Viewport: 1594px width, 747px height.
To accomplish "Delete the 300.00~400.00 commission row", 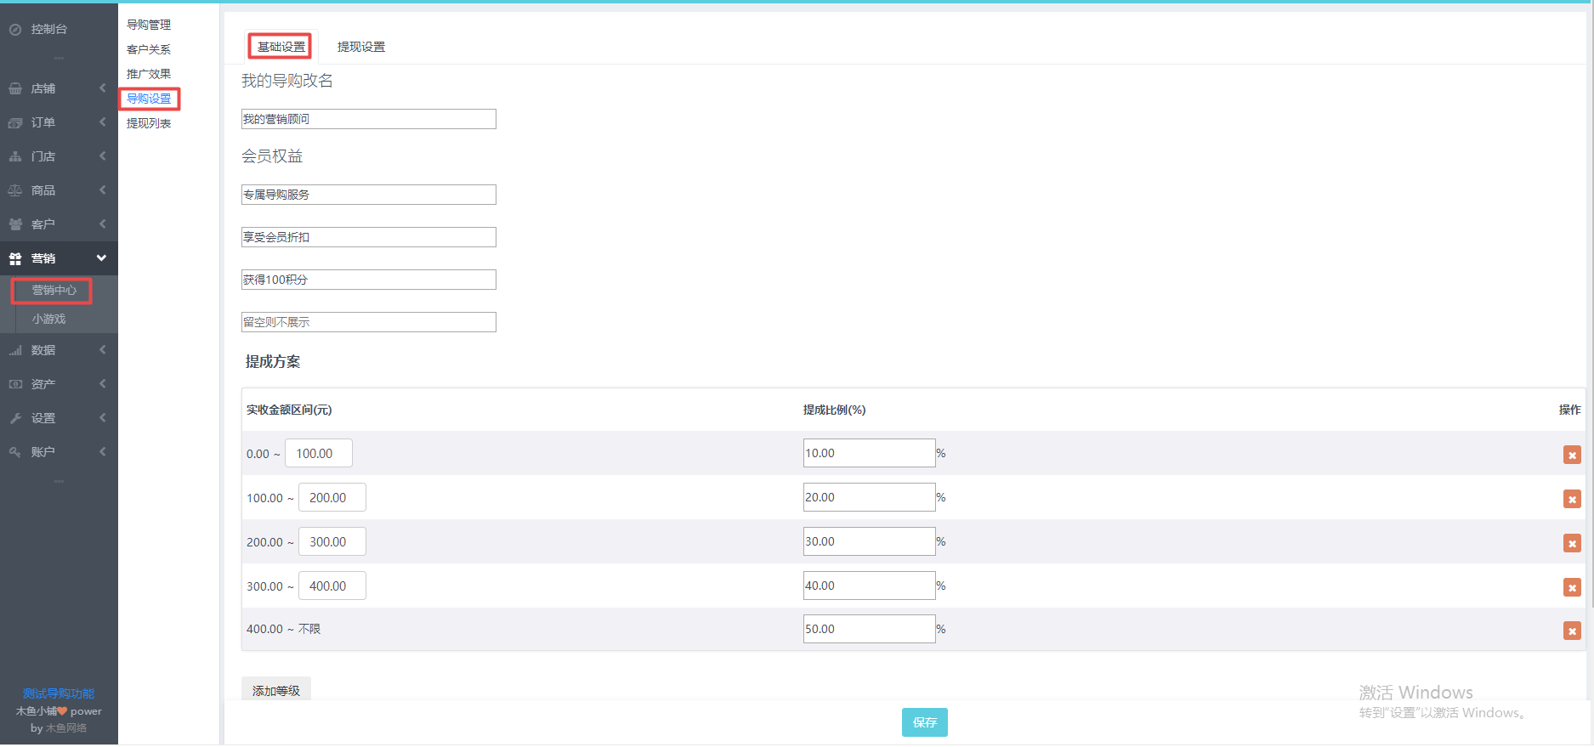I will click(1572, 587).
